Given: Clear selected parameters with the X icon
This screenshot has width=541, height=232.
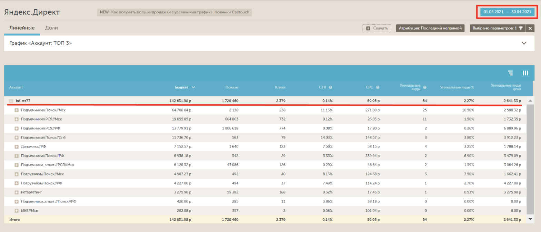Looking at the screenshot, I should 530,28.
